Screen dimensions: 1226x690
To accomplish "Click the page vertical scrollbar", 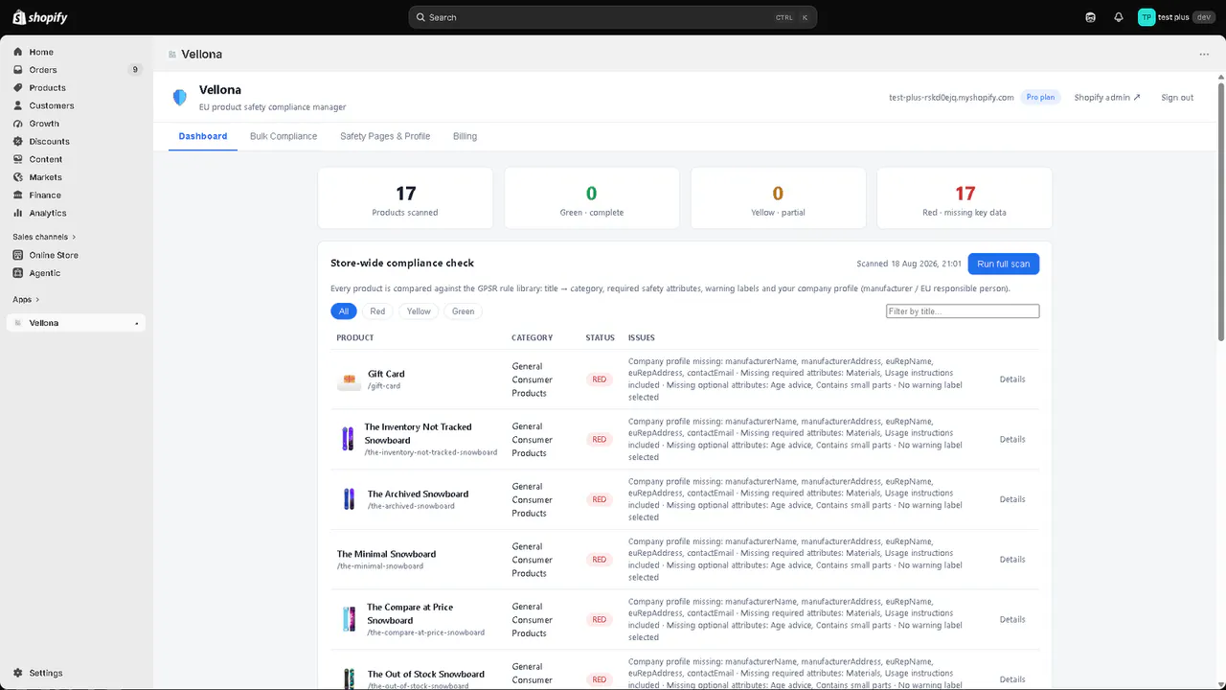I will 1220,211.
